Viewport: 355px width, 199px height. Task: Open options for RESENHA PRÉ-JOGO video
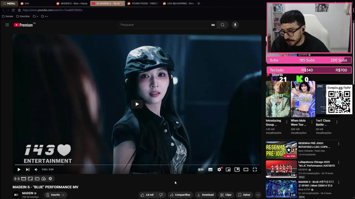tap(339, 144)
